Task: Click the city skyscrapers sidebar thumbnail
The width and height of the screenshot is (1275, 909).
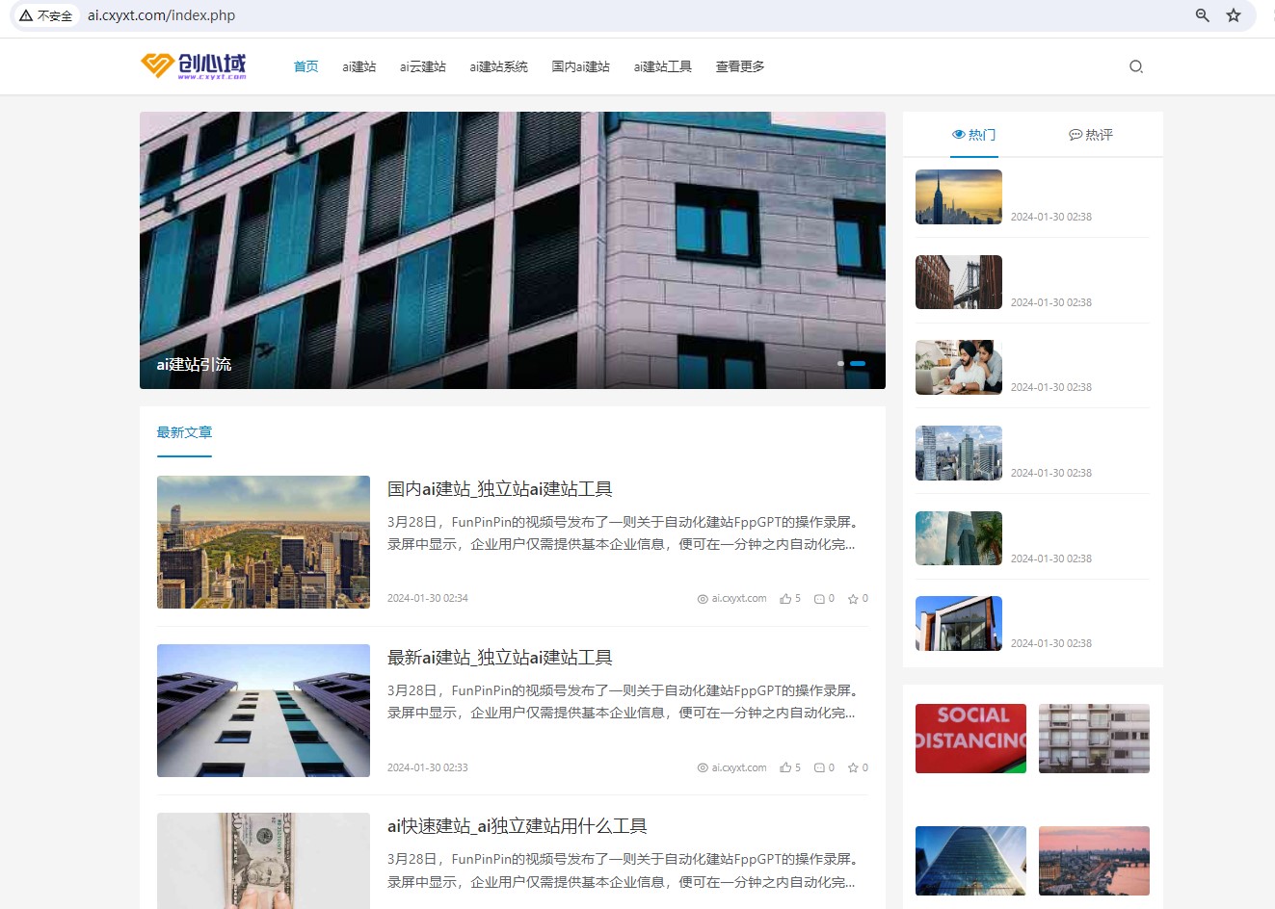Action: tap(959, 453)
